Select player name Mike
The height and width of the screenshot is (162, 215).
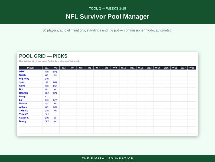(22, 71)
